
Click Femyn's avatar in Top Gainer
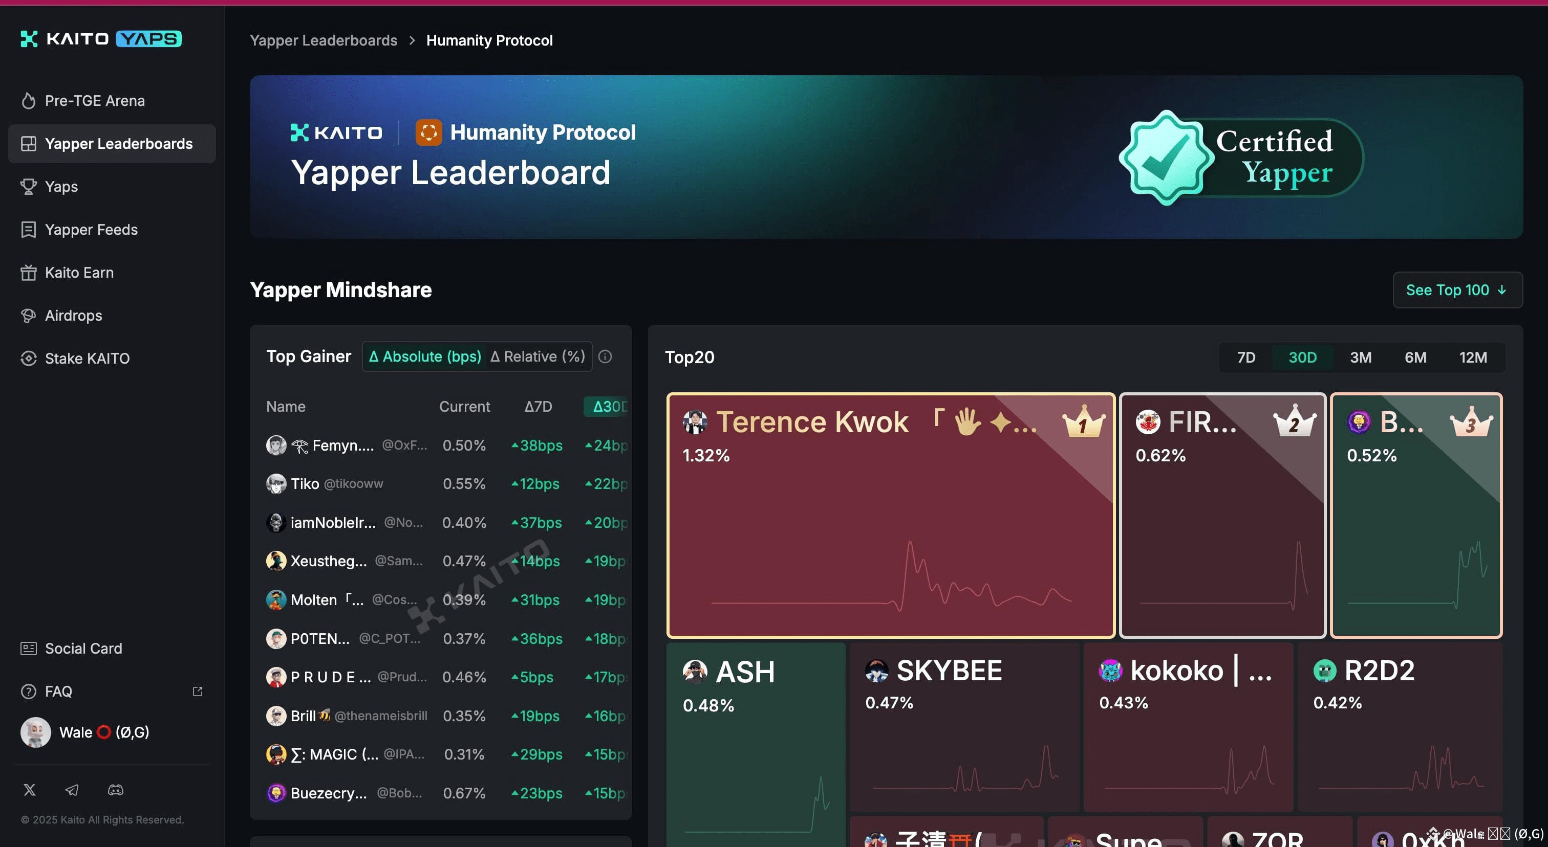276,445
